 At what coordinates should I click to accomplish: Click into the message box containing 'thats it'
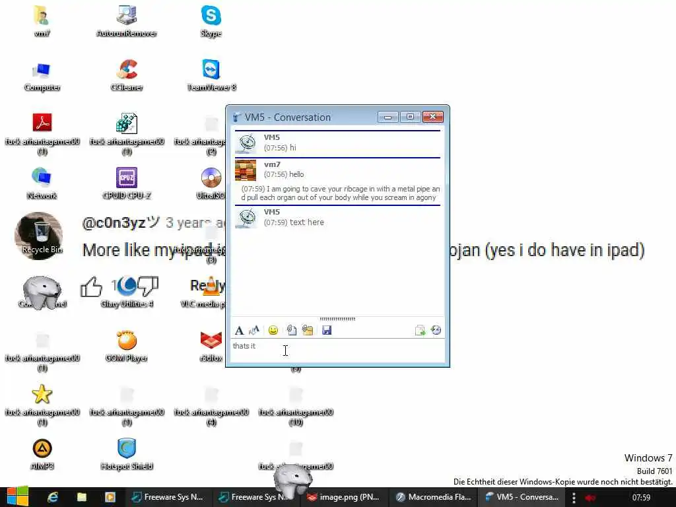click(337, 351)
